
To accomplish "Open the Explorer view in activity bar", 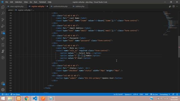I will click(x=3, y=7).
